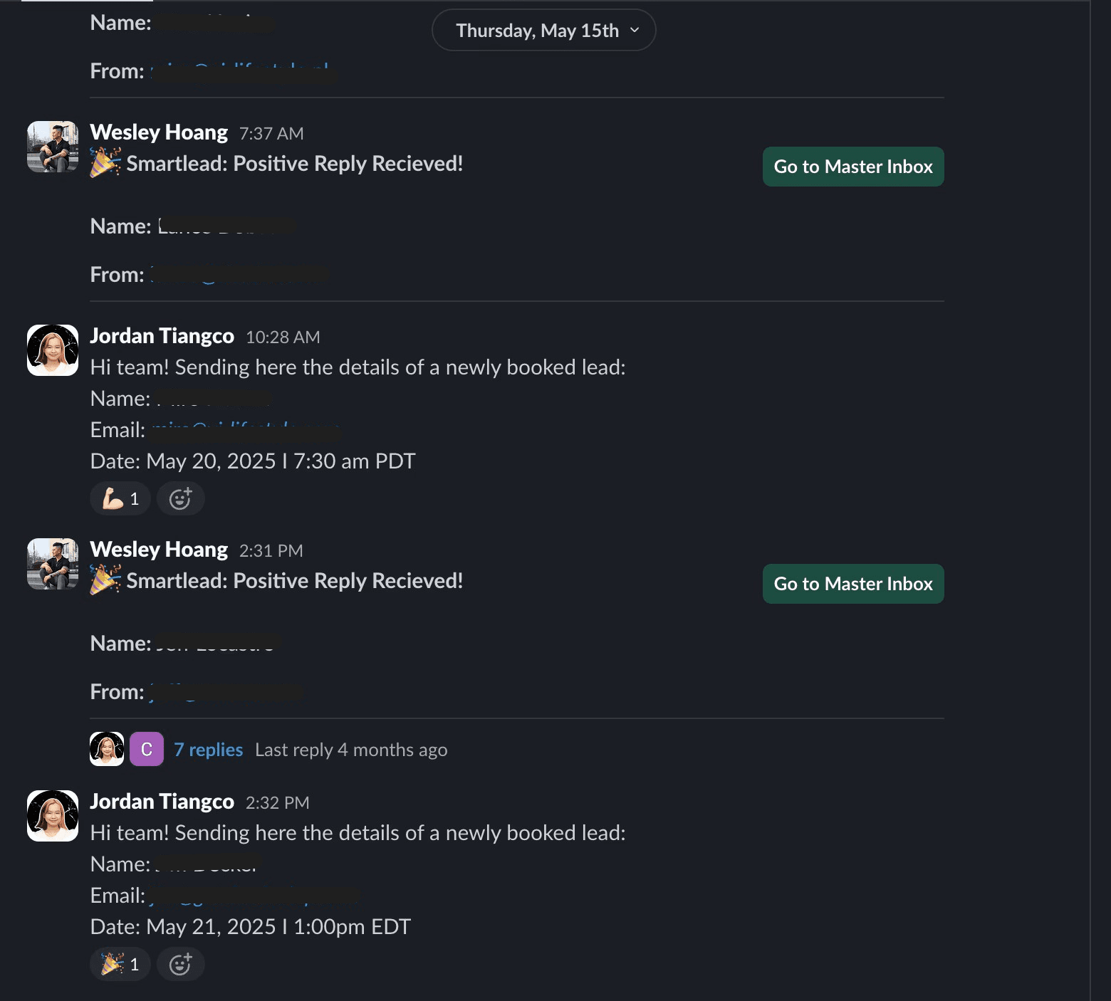This screenshot has height=1001, width=1111.
Task: Open the 7 replies thread
Action: click(209, 750)
